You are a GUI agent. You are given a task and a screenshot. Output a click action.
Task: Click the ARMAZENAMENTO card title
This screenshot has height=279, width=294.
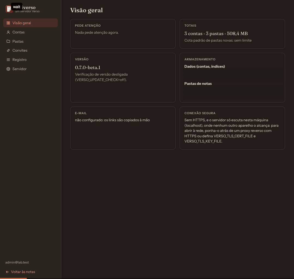point(200,59)
